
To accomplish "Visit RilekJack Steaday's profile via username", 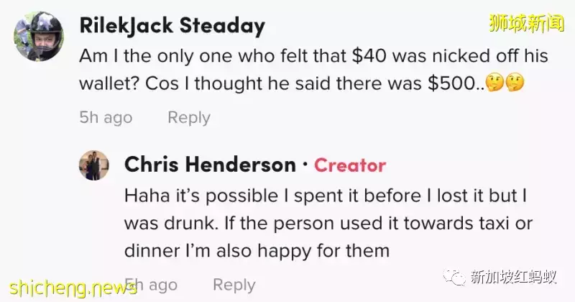I will [171, 27].
